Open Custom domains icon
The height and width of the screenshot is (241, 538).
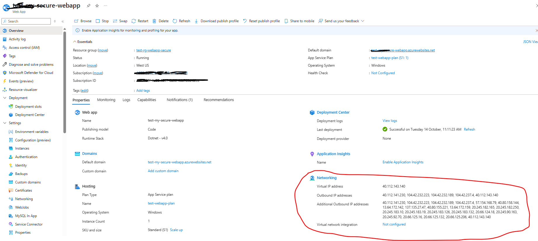click(11, 182)
